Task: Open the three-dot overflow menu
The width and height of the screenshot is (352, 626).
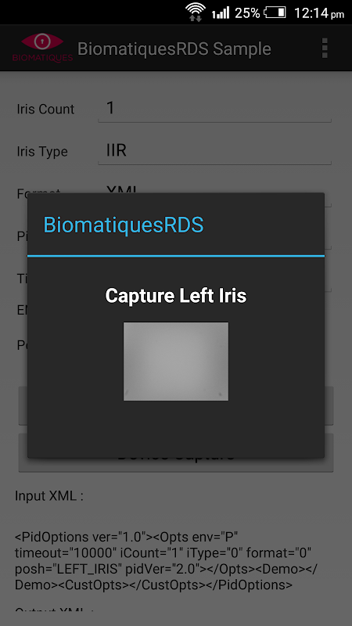Action: [x=325, y=49]
